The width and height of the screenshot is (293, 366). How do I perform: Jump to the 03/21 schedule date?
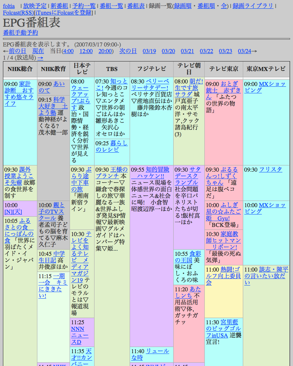[187, 51]
